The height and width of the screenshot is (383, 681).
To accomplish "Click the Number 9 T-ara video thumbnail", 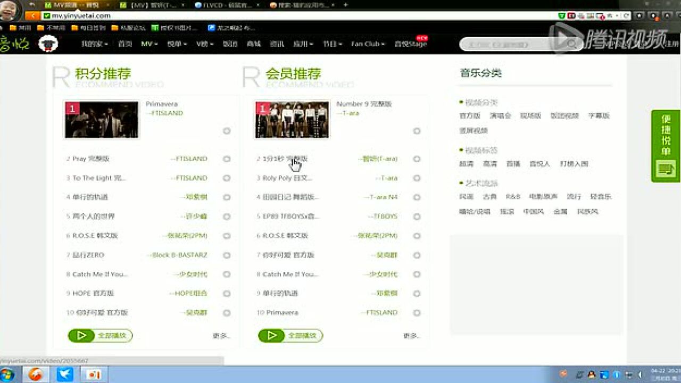I will (x=292, y=120).
